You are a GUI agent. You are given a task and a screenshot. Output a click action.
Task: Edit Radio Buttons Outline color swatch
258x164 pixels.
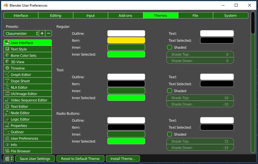pyautogui.click(x=126, y=120)
